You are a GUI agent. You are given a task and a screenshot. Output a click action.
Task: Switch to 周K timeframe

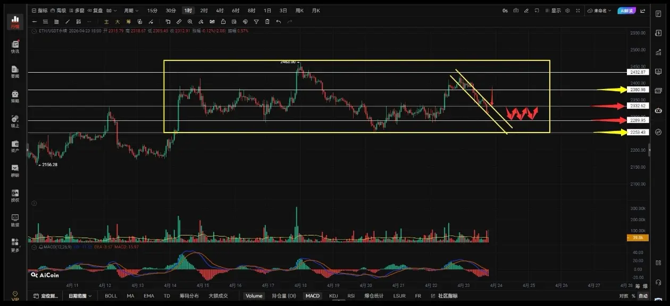[299, 11]
